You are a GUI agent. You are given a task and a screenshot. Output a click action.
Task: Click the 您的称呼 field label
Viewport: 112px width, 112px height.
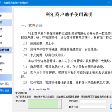(x=73, y=101)
